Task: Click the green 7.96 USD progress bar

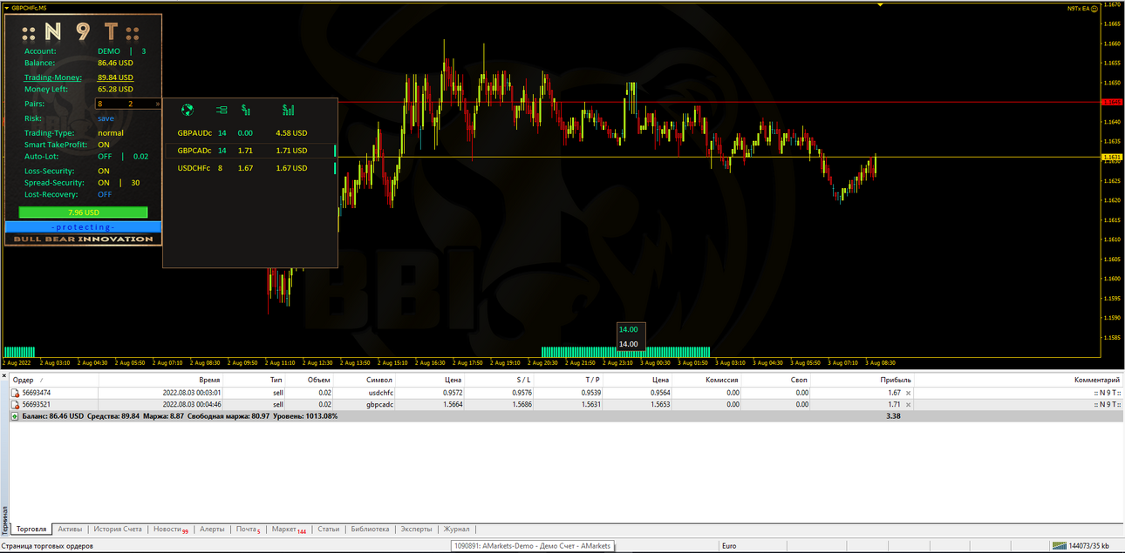Action: click(x=83, y=212)
